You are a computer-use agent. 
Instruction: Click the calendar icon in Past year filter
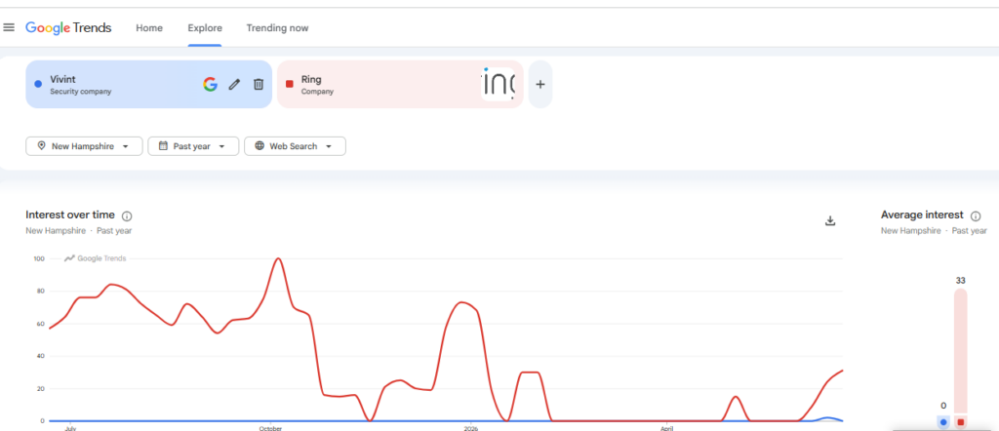[x=163, y=146]
